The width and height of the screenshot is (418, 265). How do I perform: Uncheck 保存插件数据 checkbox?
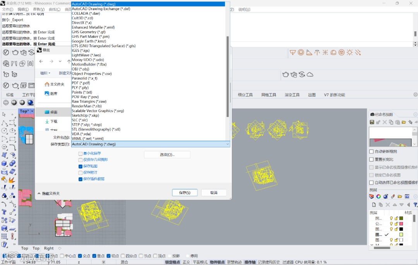tap(80, 179)
